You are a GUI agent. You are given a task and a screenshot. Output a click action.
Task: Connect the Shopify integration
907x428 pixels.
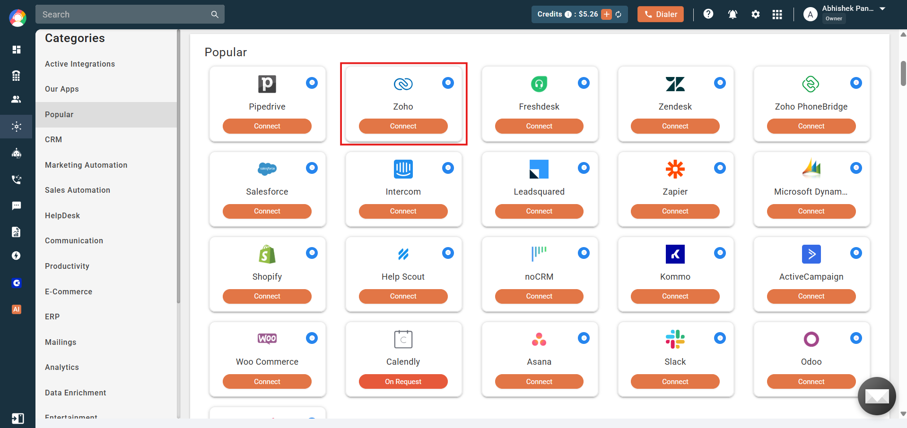coord(267,296)
